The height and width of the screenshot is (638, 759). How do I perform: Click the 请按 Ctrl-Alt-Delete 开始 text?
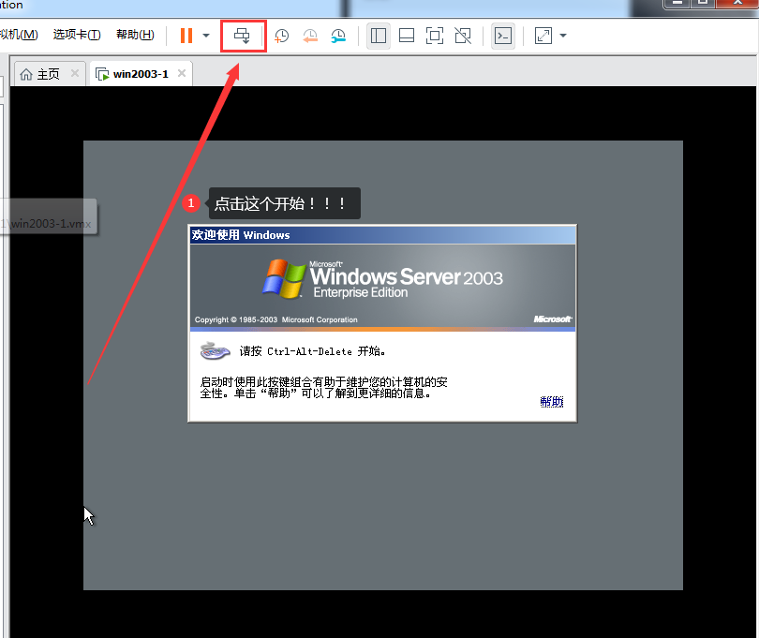tap(312, 351)
